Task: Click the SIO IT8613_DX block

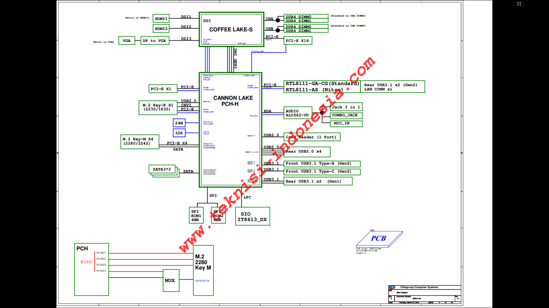Action: click(253, 216)
